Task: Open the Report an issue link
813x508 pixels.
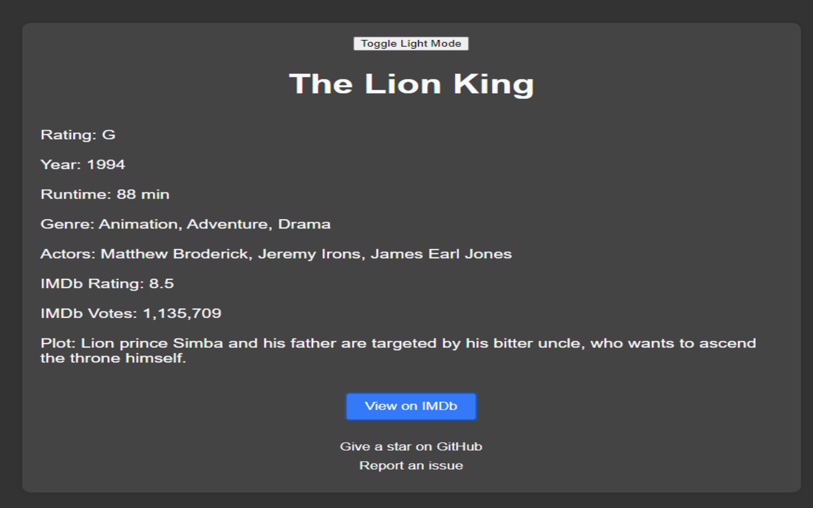Action: (x=411, y=465)
